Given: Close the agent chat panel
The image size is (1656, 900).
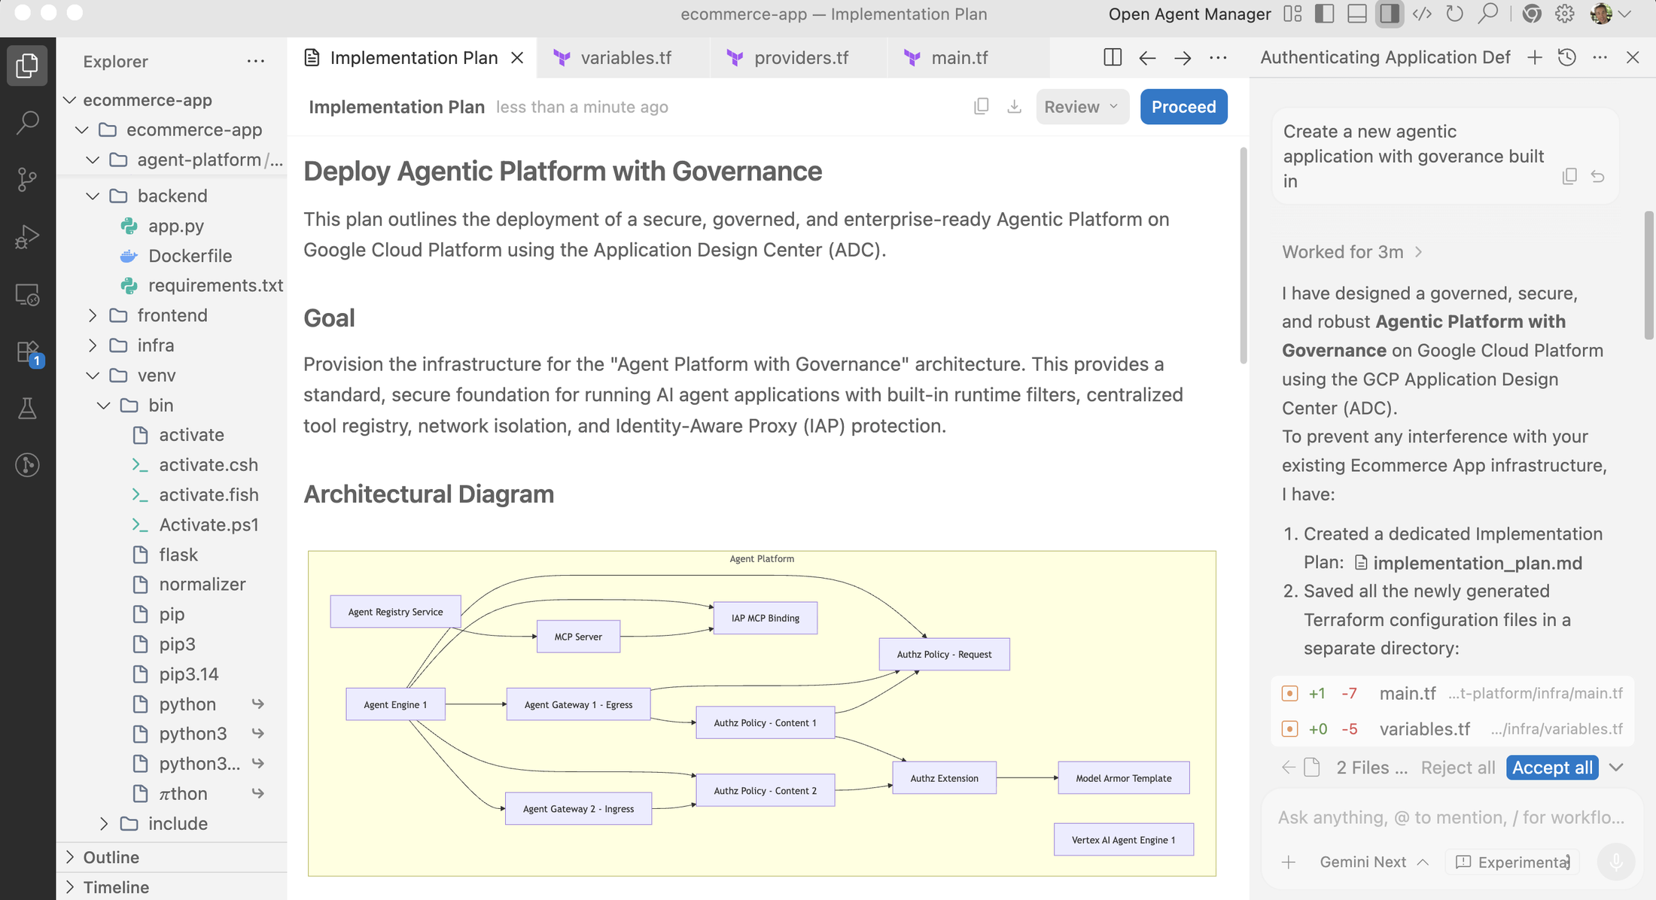Looking at the screenshot, I should click(x=1633, y=57).
